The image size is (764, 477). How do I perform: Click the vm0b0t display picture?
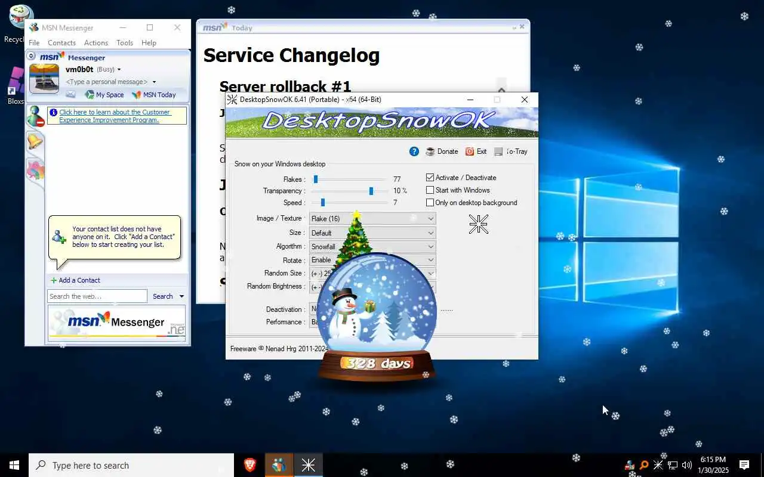tap(44, 79)
